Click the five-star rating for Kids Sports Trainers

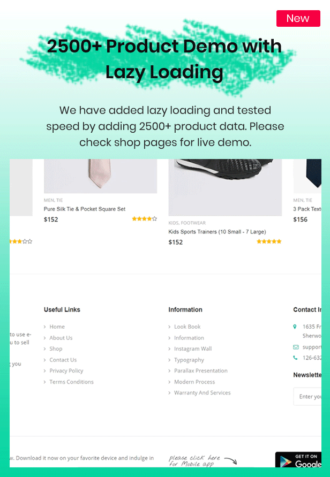269,241
